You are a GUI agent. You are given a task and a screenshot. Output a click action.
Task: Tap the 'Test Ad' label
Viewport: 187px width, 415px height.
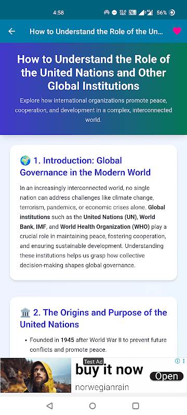93,362
